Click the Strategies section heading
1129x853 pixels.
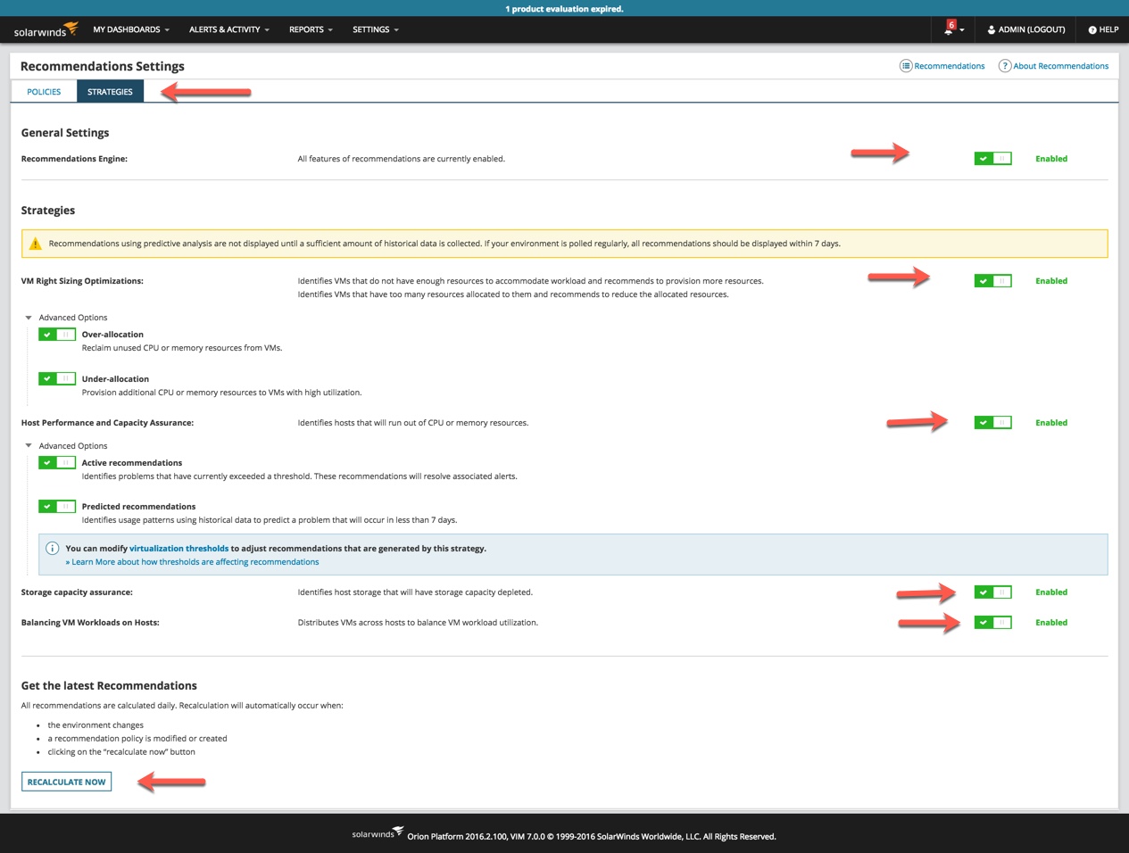point(48,211)
